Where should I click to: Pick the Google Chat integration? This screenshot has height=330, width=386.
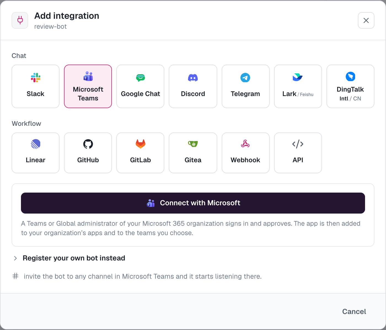[140, 86]
